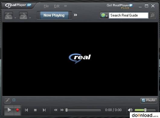Open the Playlist panel

click(149, 100)
